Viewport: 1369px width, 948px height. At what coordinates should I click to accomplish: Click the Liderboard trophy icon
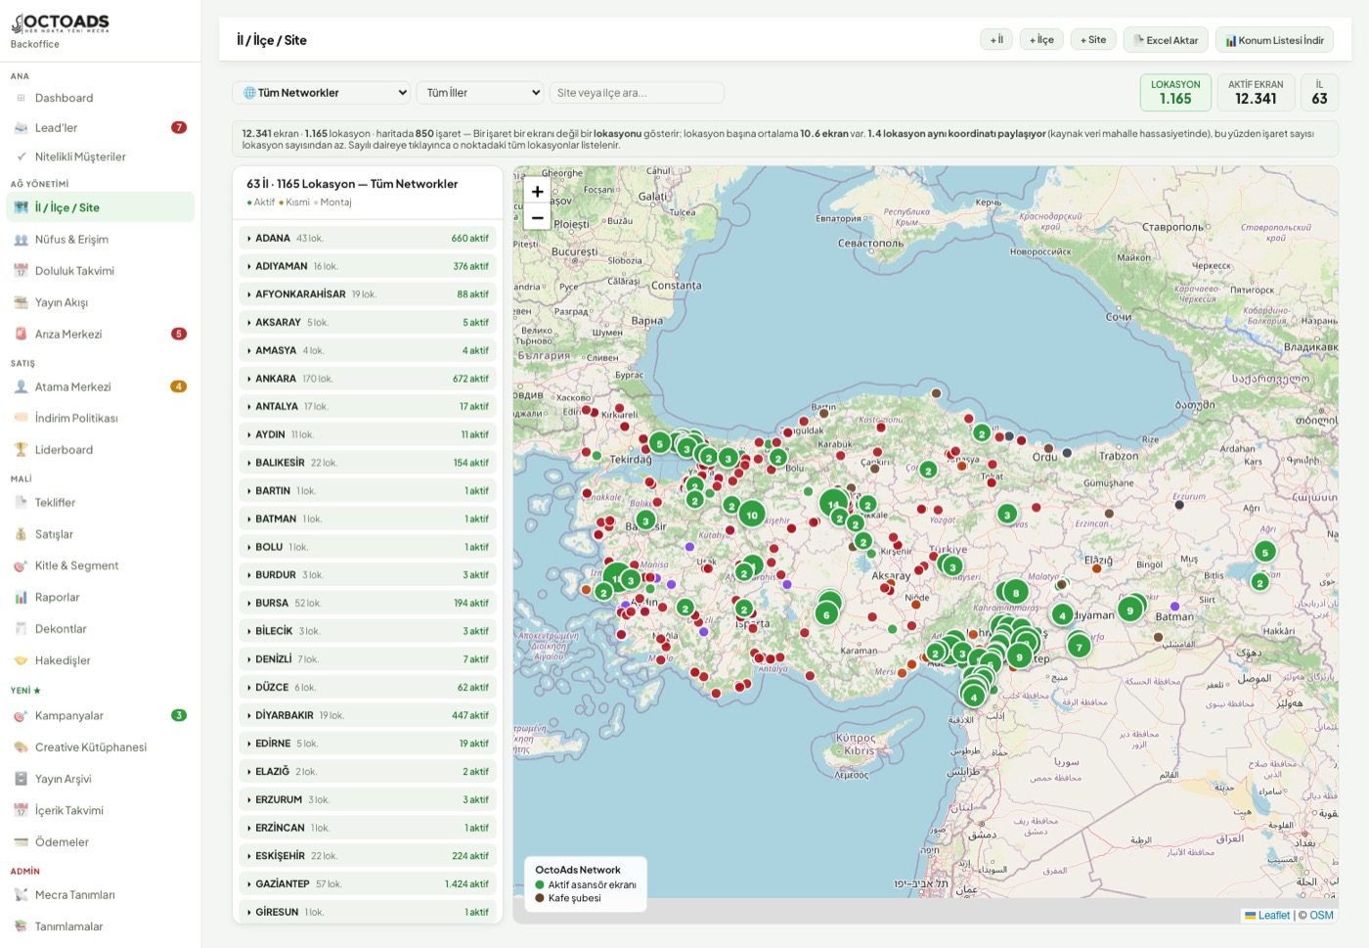click(x=21, y=450)
